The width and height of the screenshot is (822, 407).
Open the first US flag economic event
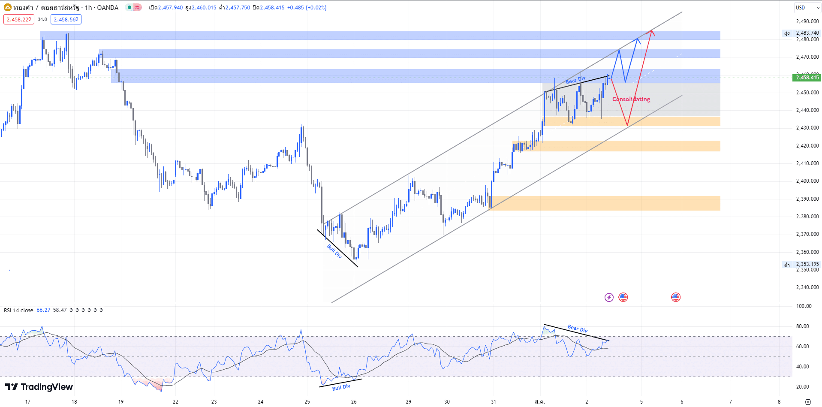(623, 297)
